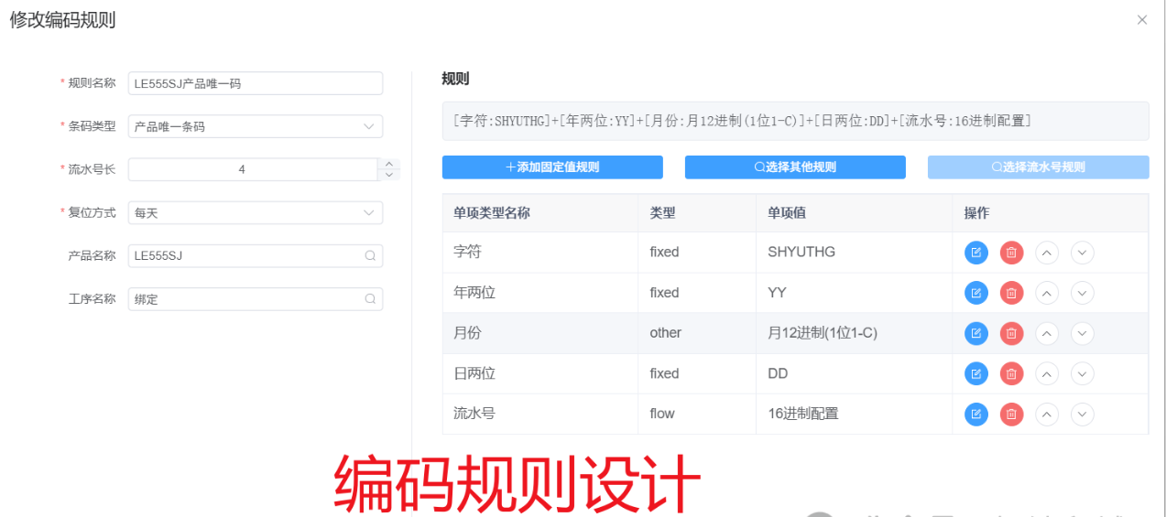Decrease the 流水号长 value with down arrow
Viewport: 1166px width, 517px height.
pos(389,175)
